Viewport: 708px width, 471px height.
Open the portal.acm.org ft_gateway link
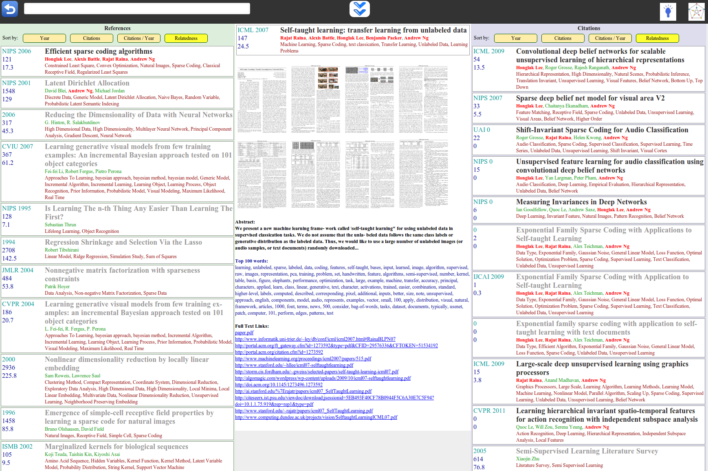click(x=336, y=346)
